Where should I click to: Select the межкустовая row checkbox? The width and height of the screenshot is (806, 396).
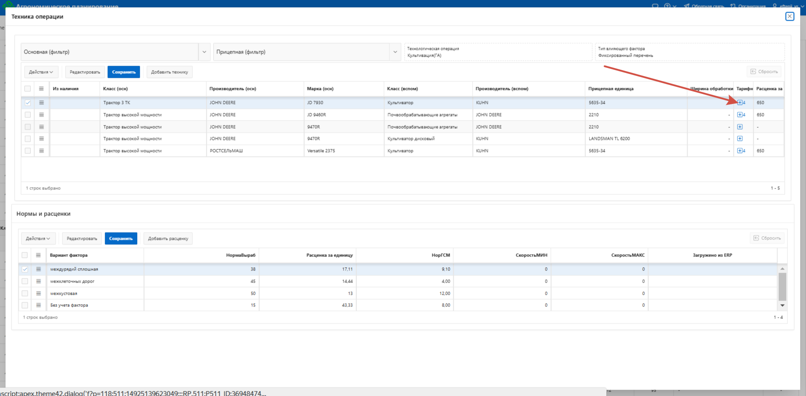pyautogui.click(x=25, y=293)
